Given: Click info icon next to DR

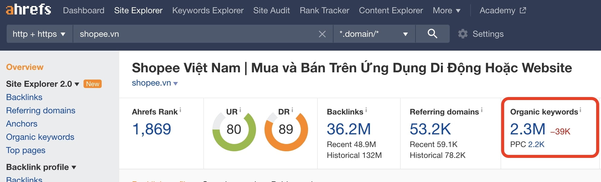Looking at the screenshot, I should (292, 110).
